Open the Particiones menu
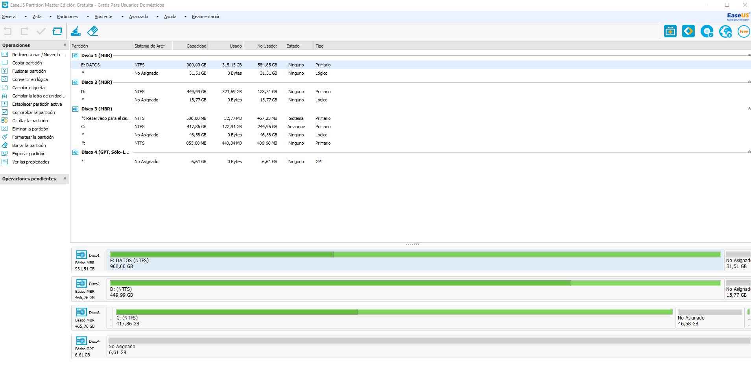Image resolution: width=751 pixels, height=371 pixels. [x=67, y=17]
